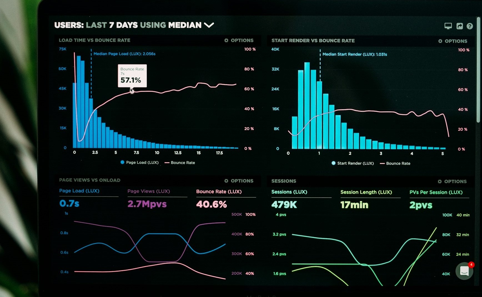Select the Page Load (LUX) metric tab

click(x=79, y=191)
